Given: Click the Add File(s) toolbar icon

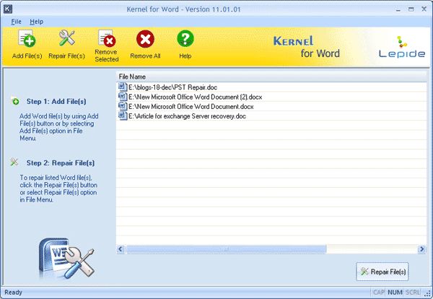Looking at the screenshot, I should pos(27,38).
